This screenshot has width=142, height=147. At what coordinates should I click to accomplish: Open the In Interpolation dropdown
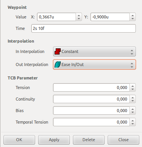[x=94, y=51]
